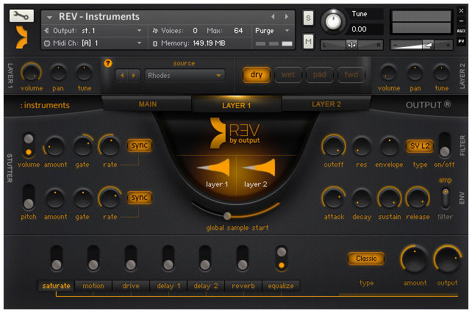Adjust the global sample start slider handle

tap(227, 215)
